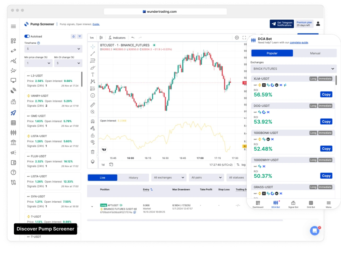The height and width of the screenshot is (270, 341).
Task: Toggle the lock drawings icon in chart toolbar
Action: pyautogui.click(x=93, y=135)
